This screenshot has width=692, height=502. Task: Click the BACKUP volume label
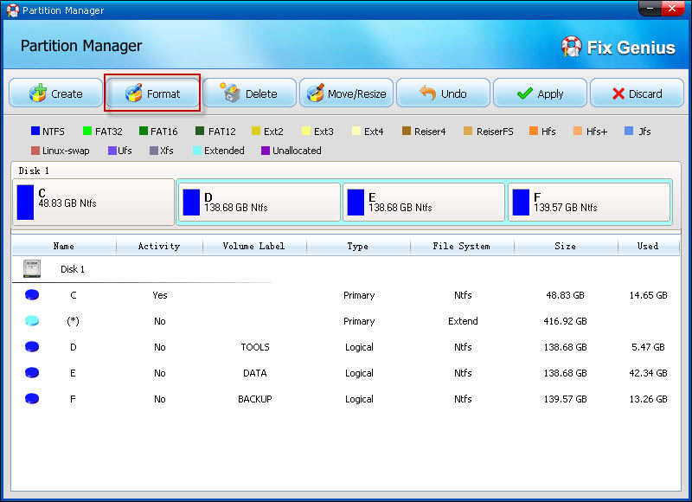[x=255, y=399]
